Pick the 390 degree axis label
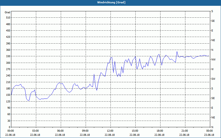This screenshot has width=221, height=138. pyautogui.click(x=8, y=43)
